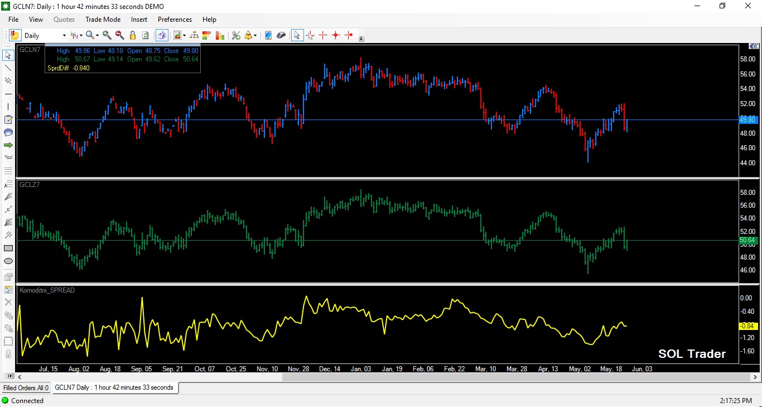Add a text note with notepad tool
762x407 pixels.
tap(8, 119)
